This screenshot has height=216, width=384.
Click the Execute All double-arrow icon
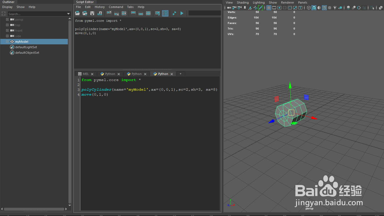click(174, 13)
